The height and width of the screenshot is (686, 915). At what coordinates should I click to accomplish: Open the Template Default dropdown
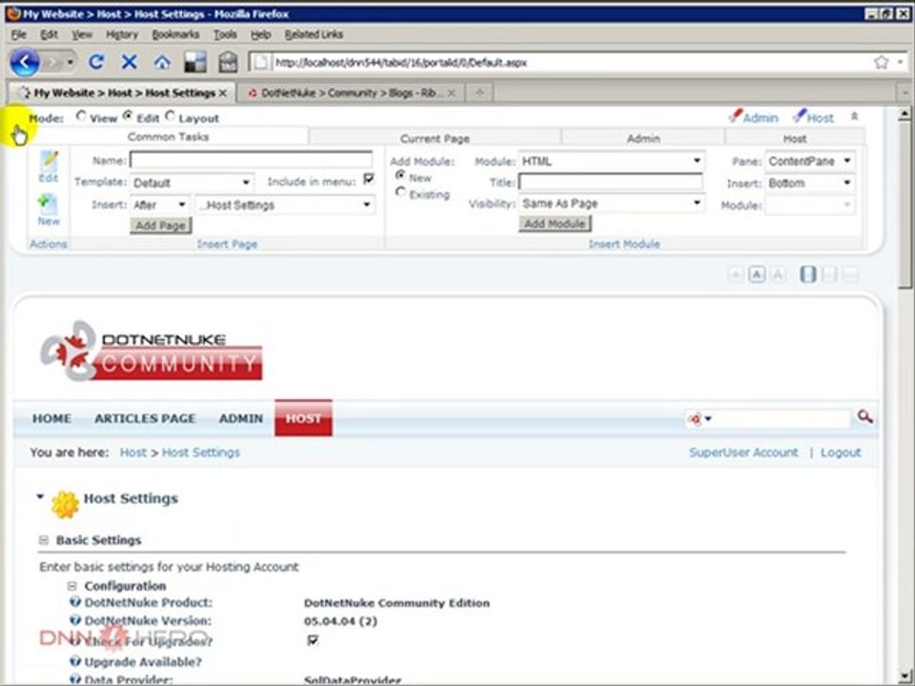click(x=192, y=183)
